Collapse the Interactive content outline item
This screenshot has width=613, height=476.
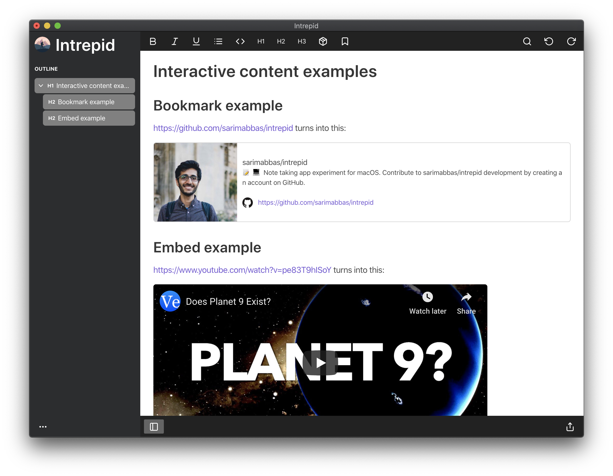[x=41, y=86]
